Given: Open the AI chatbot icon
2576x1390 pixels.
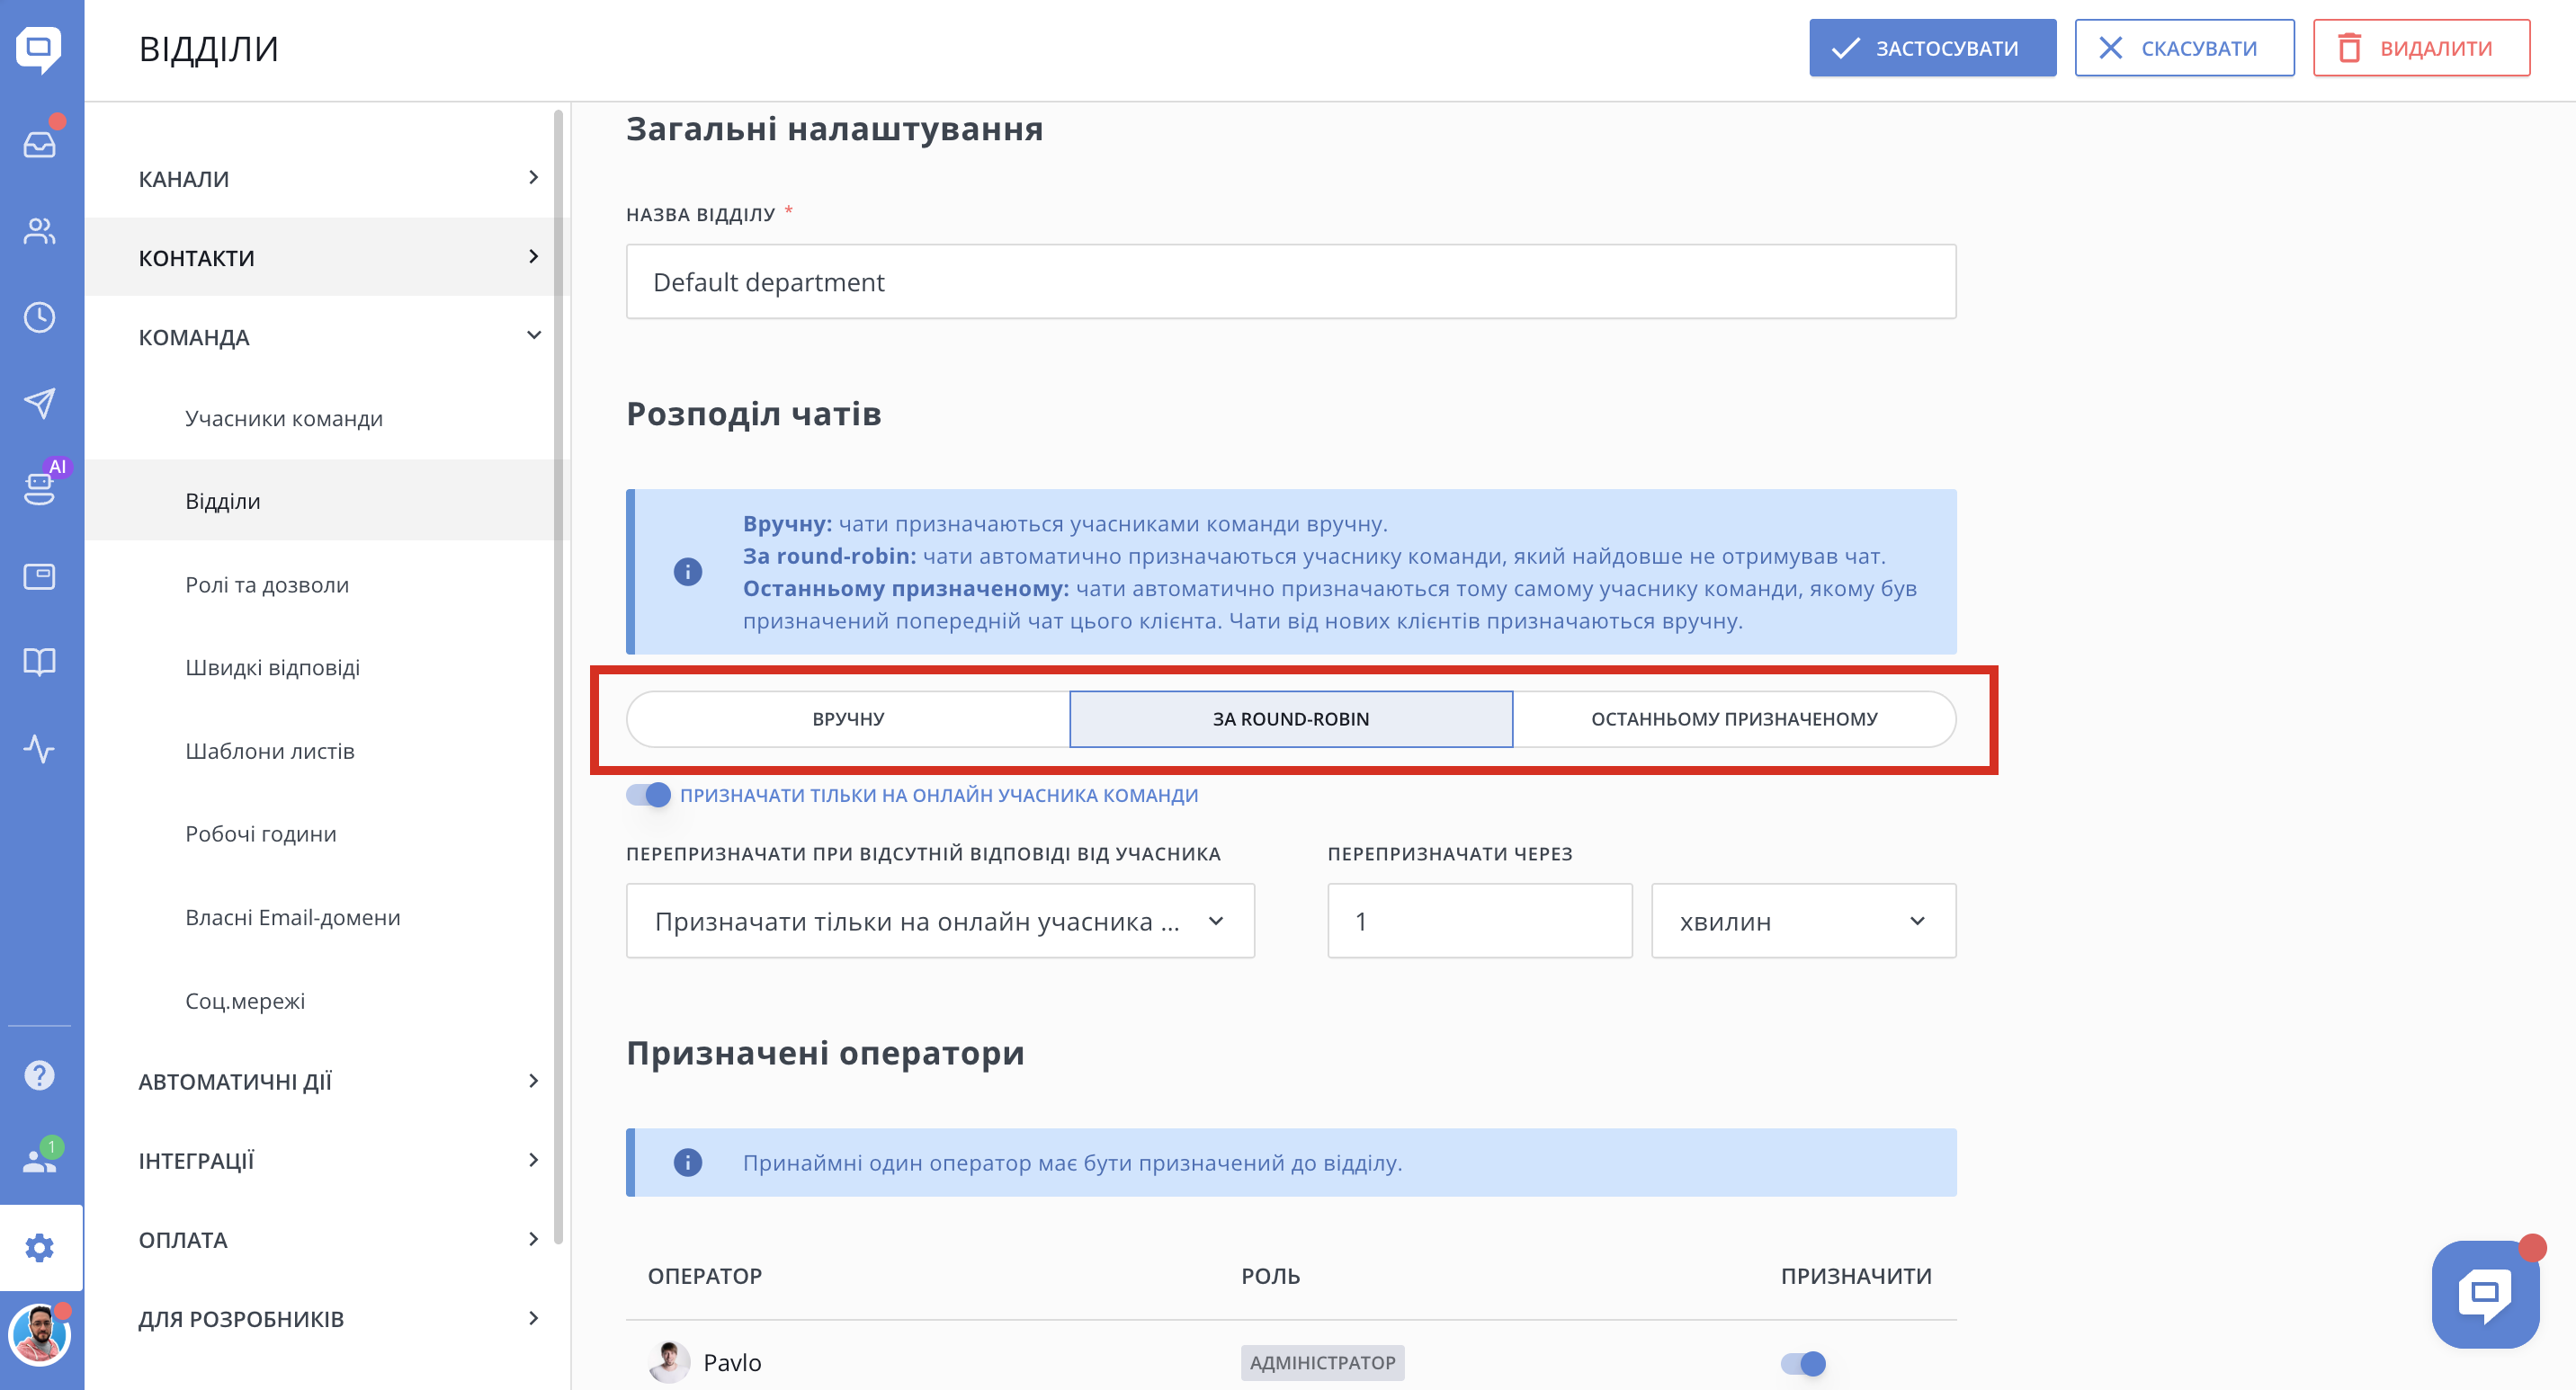Looking at the screenshot, I should coord(40,487).
